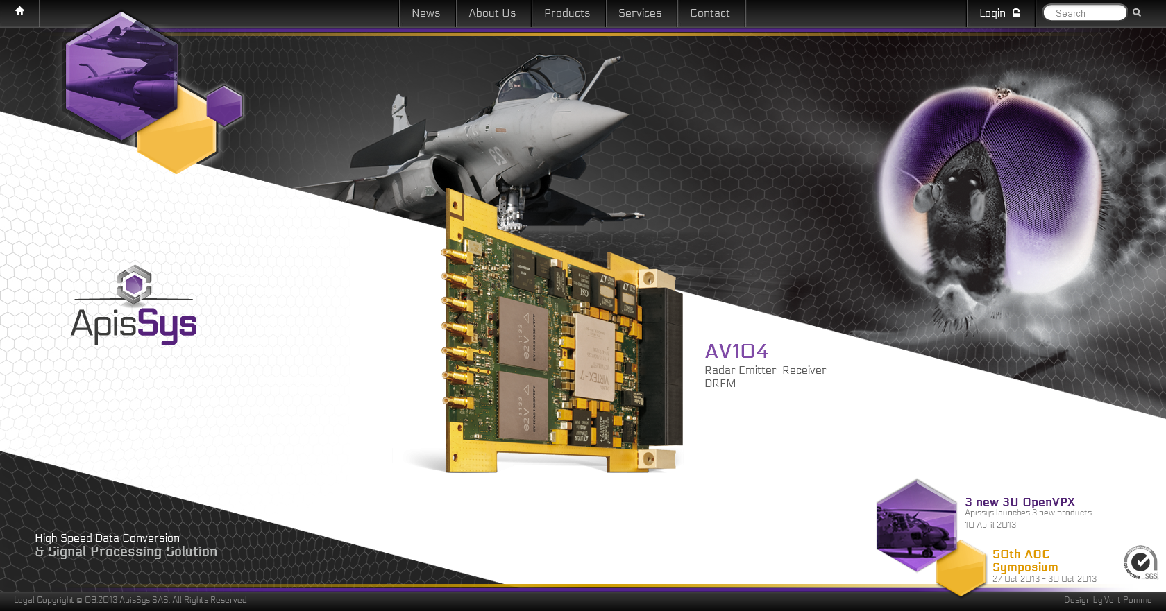Focus the Search input field
The height and width of the screenshot is (611, 1166).
tap(1085, 13)
